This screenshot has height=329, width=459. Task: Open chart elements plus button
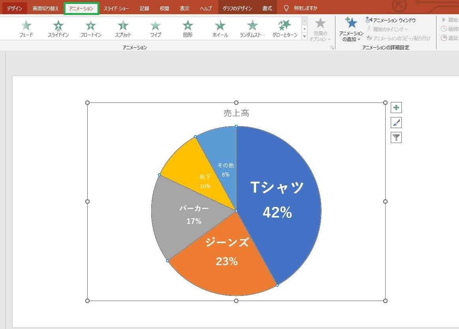click(x=396, y=108)
